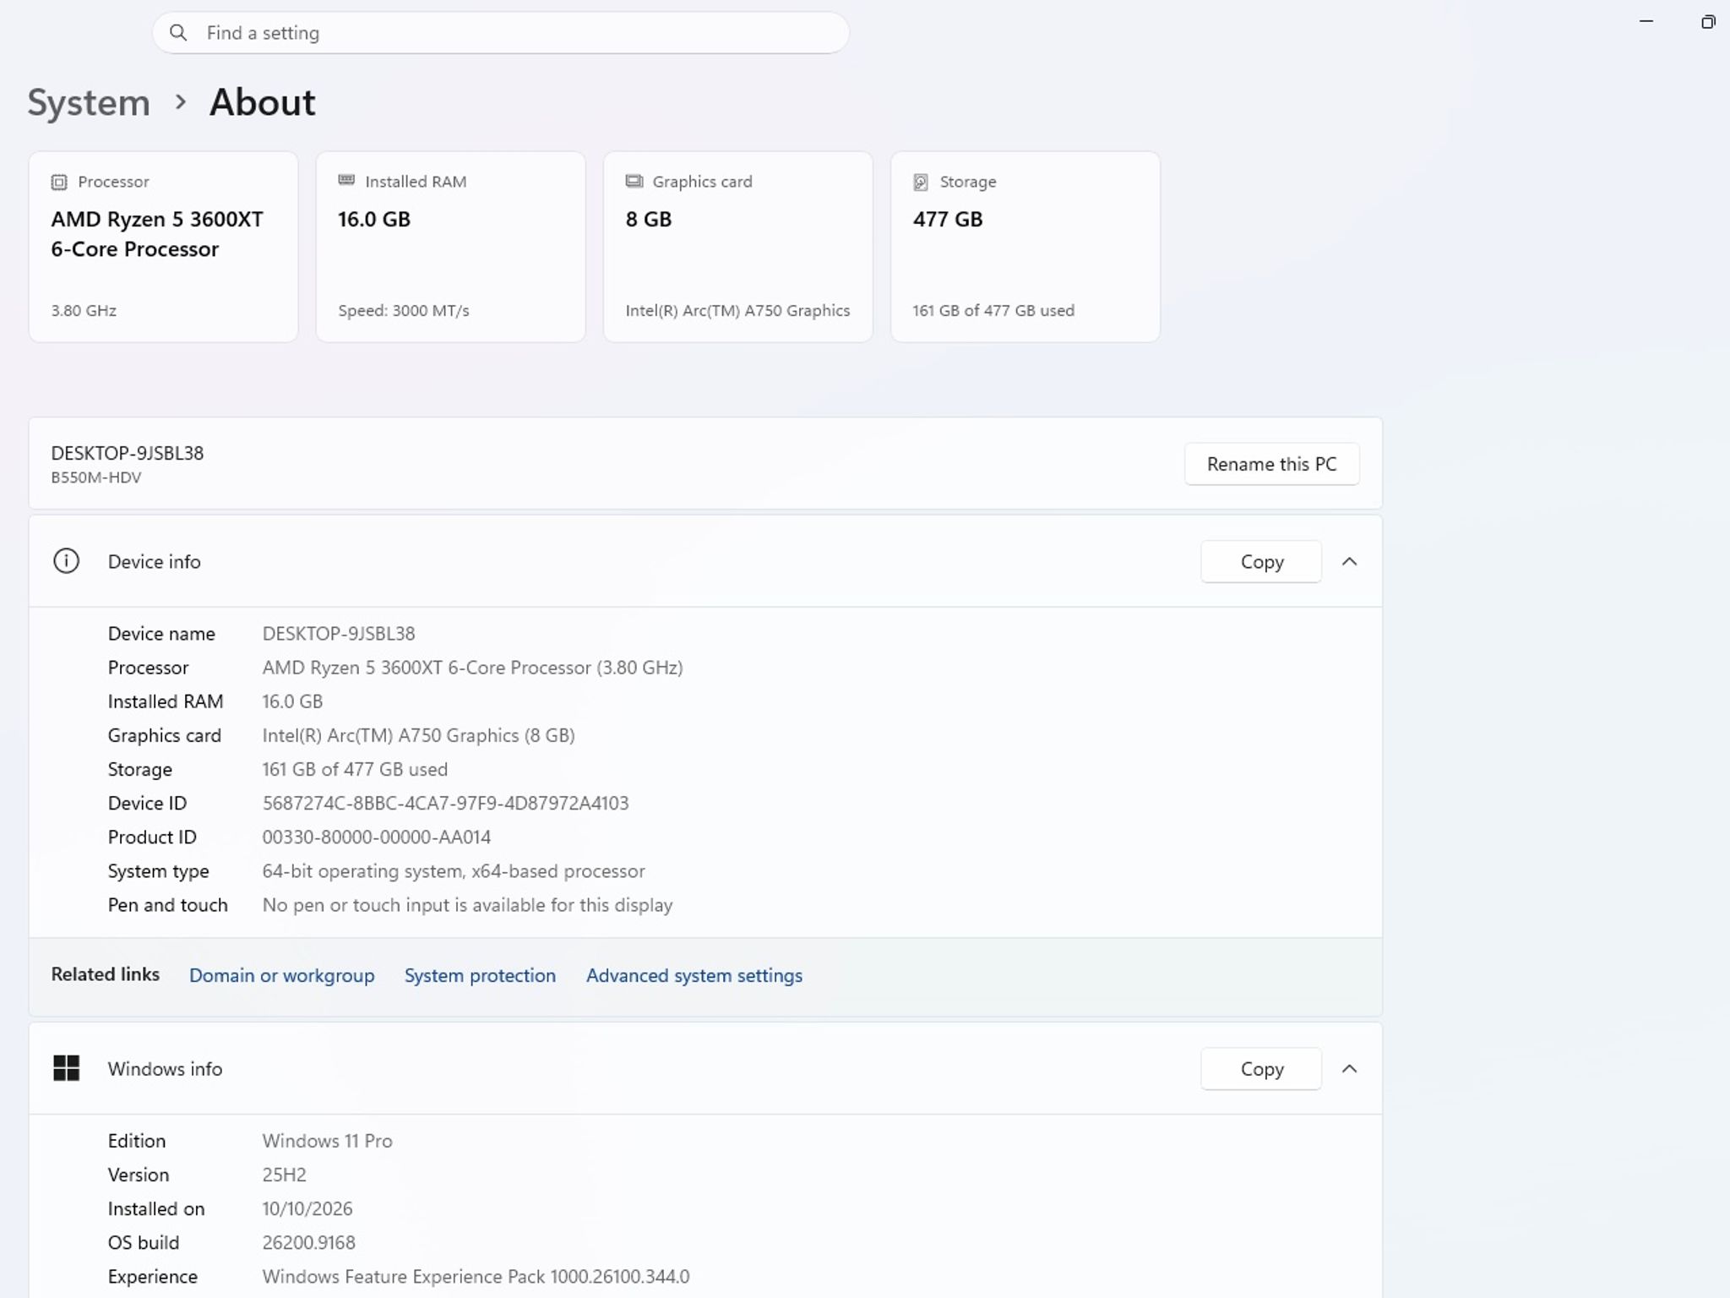Click the breadcrumb chevron separator
Viewport: 1730px width, 1298px height.
point(180,102)
